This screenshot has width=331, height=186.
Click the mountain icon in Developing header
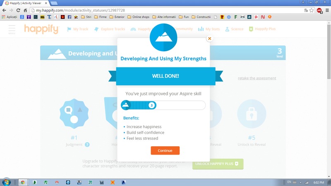57,54
